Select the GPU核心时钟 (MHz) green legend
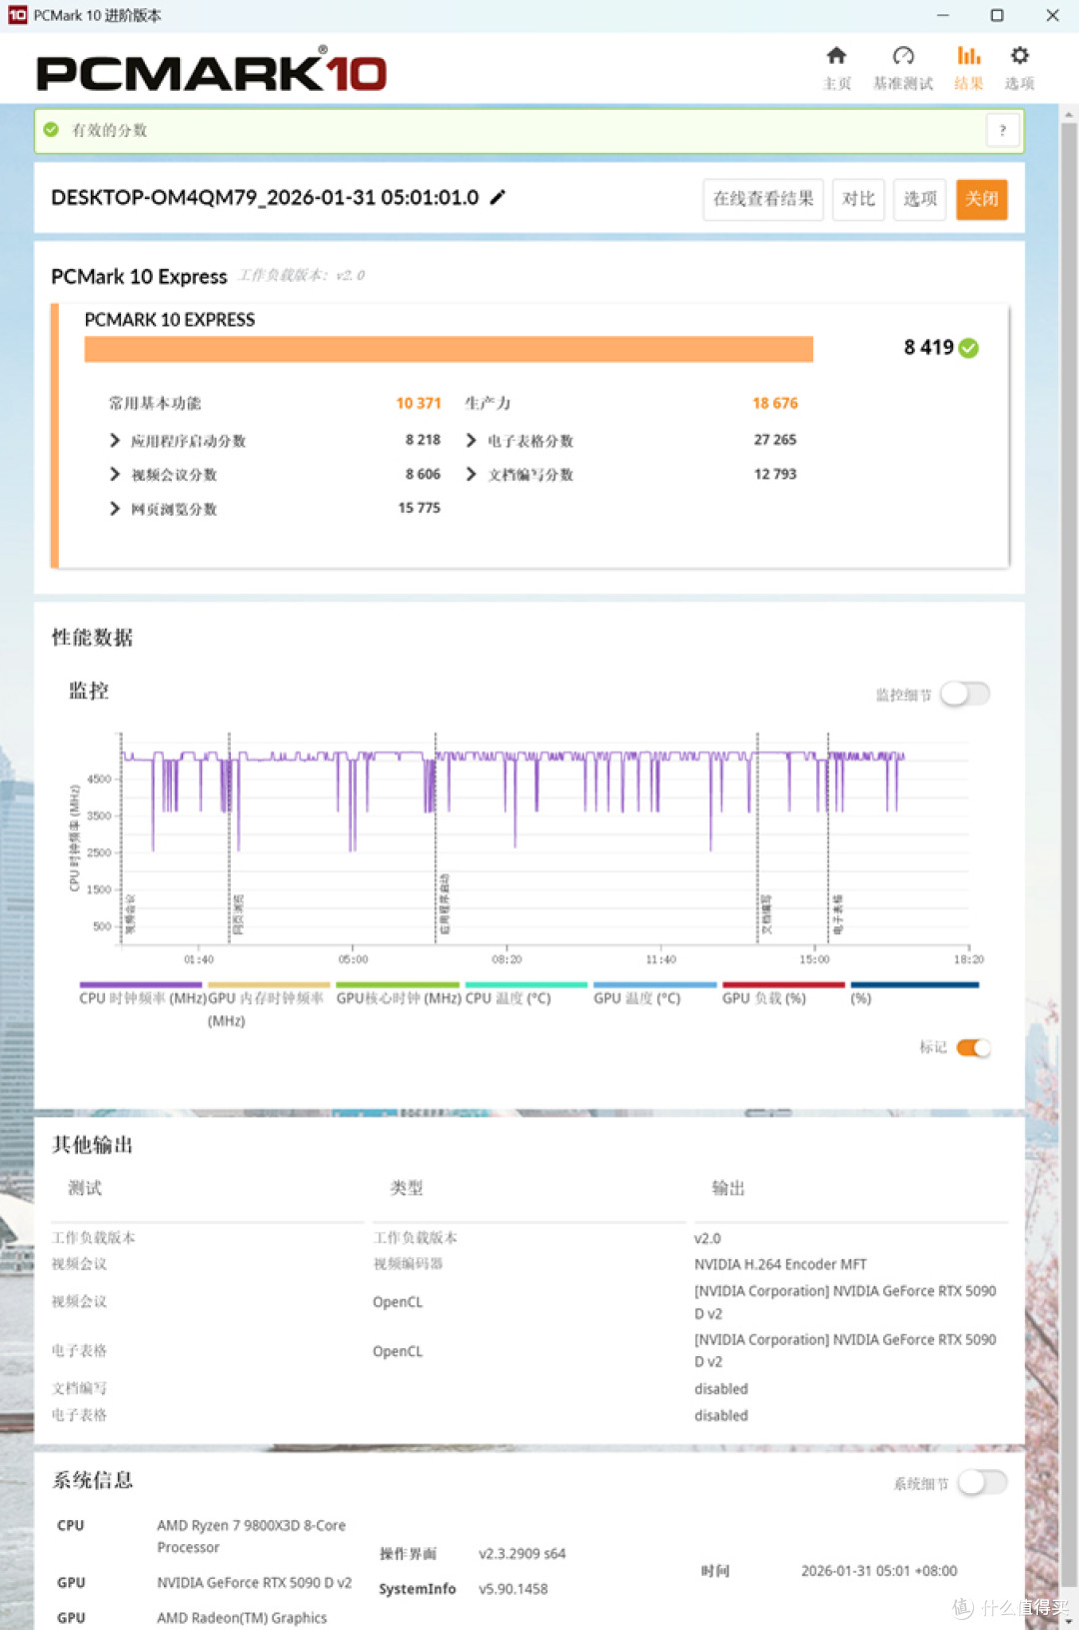 (x=398, y=985)
